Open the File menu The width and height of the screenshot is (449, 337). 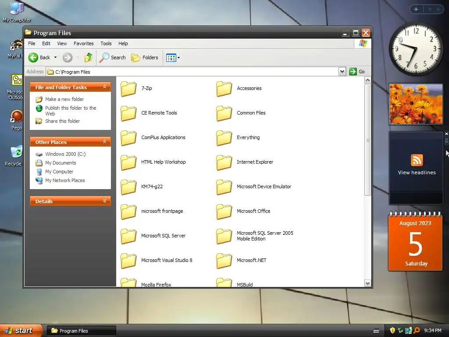point(32,43)
